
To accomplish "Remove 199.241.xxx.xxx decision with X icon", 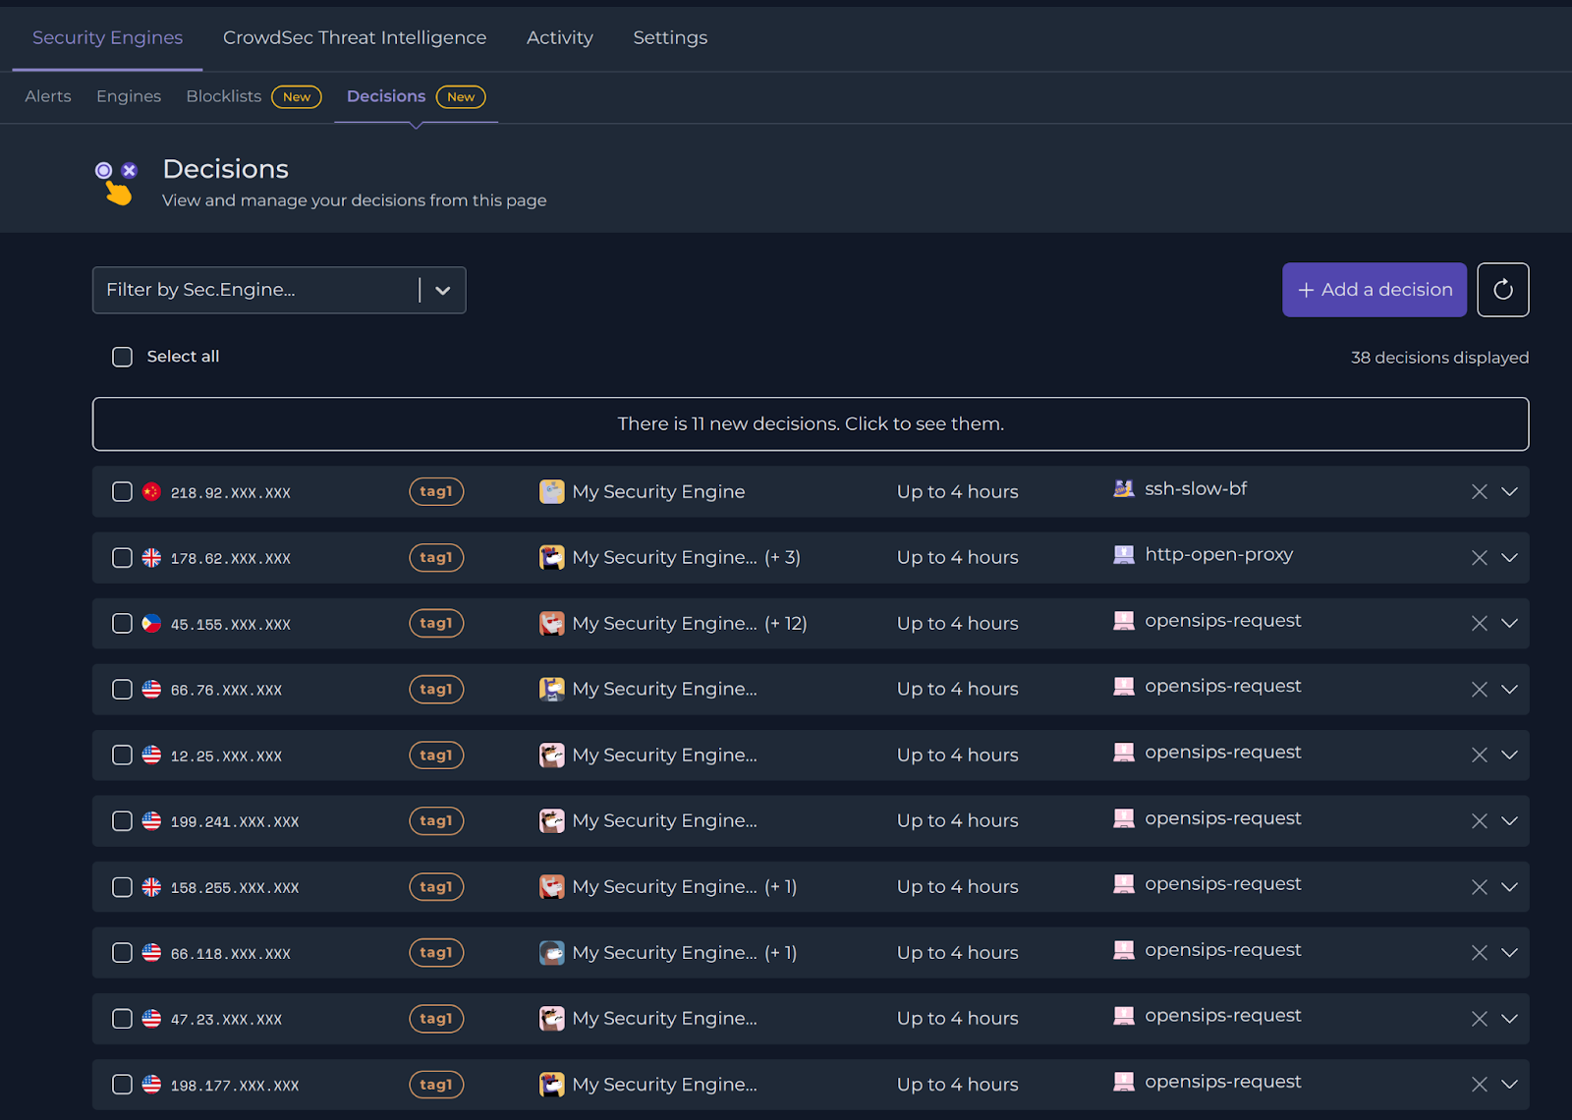I will [x=1479, y=821].
